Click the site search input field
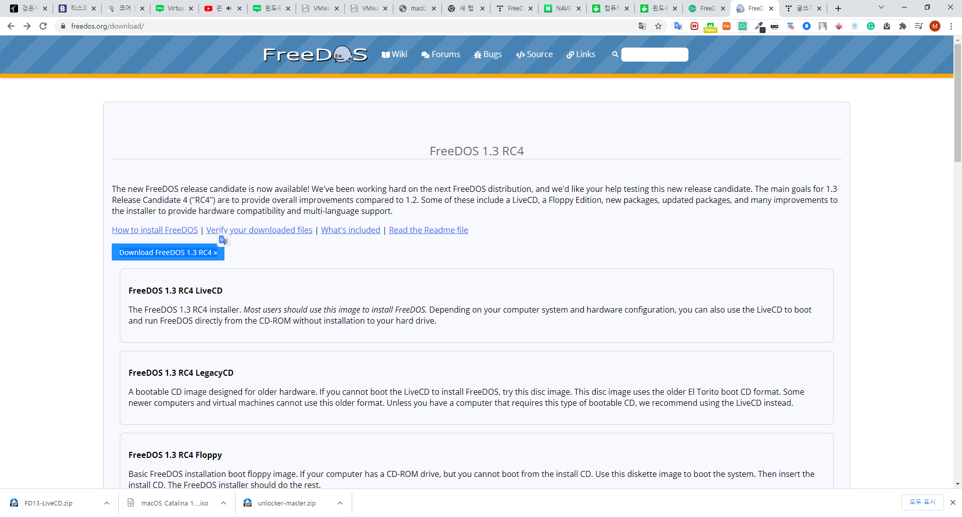Screen dimensions: 962x517 (x=655, y=55)
